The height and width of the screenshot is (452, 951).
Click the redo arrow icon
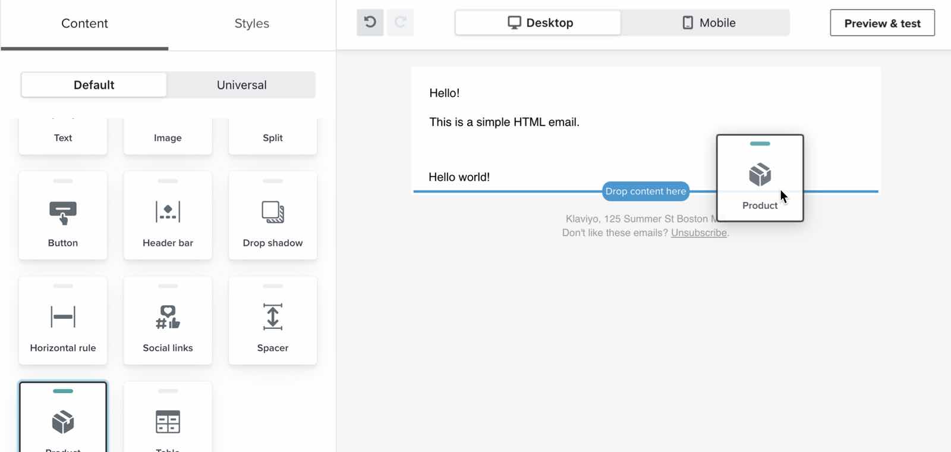tap(400, 23)
